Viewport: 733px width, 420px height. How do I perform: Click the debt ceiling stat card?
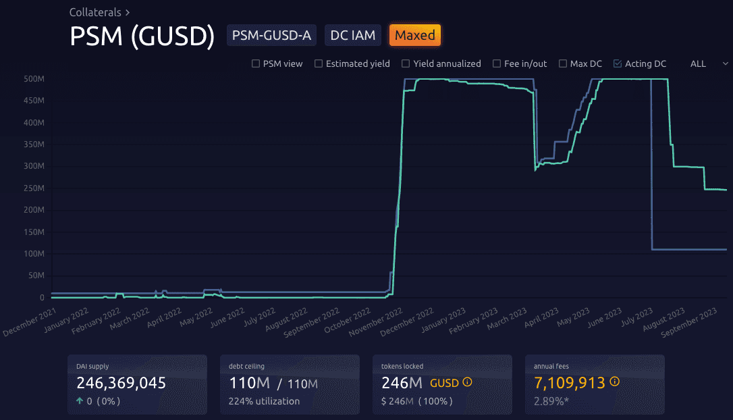click(290, 384)
